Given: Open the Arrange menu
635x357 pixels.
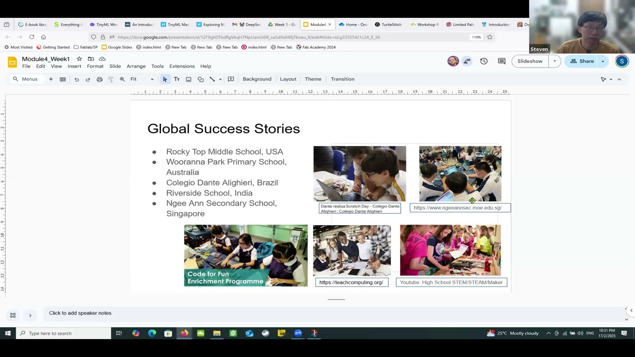Looking at the screenshot, I should tap(136, 66).
